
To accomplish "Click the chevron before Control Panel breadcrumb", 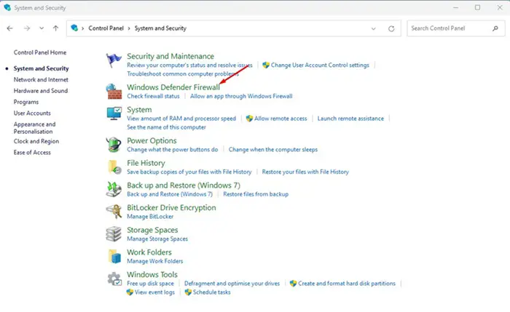I will (x=82, y=28).
